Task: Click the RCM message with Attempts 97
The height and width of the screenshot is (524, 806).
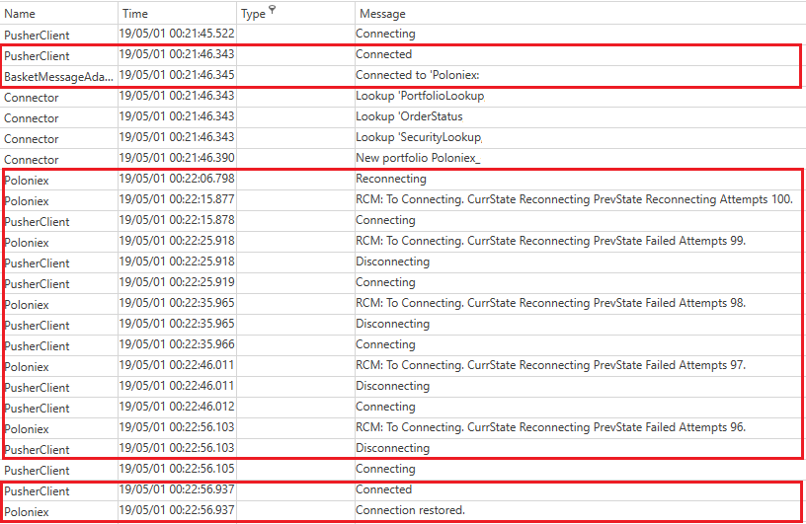Action: [550, 365]
